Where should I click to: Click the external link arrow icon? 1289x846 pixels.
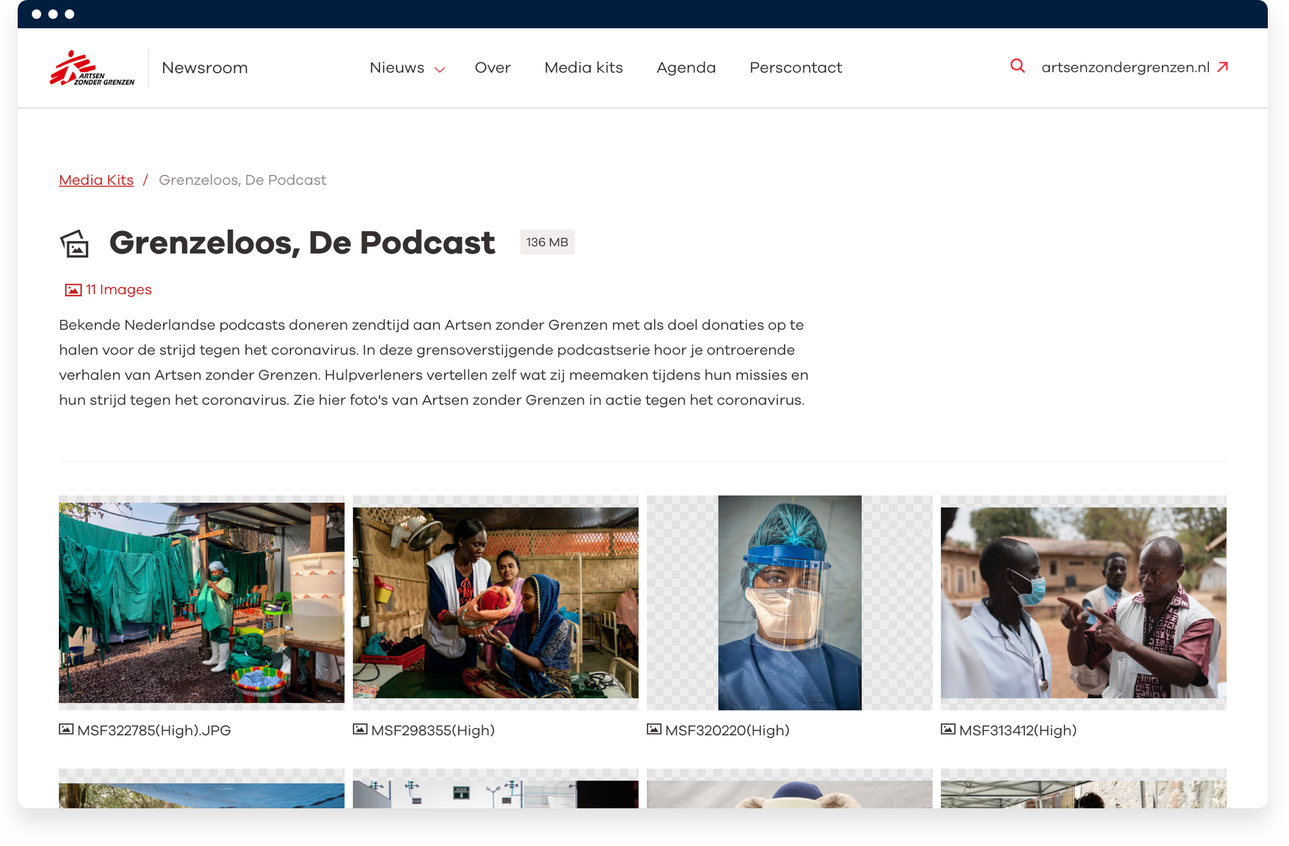pos(1223,67)
